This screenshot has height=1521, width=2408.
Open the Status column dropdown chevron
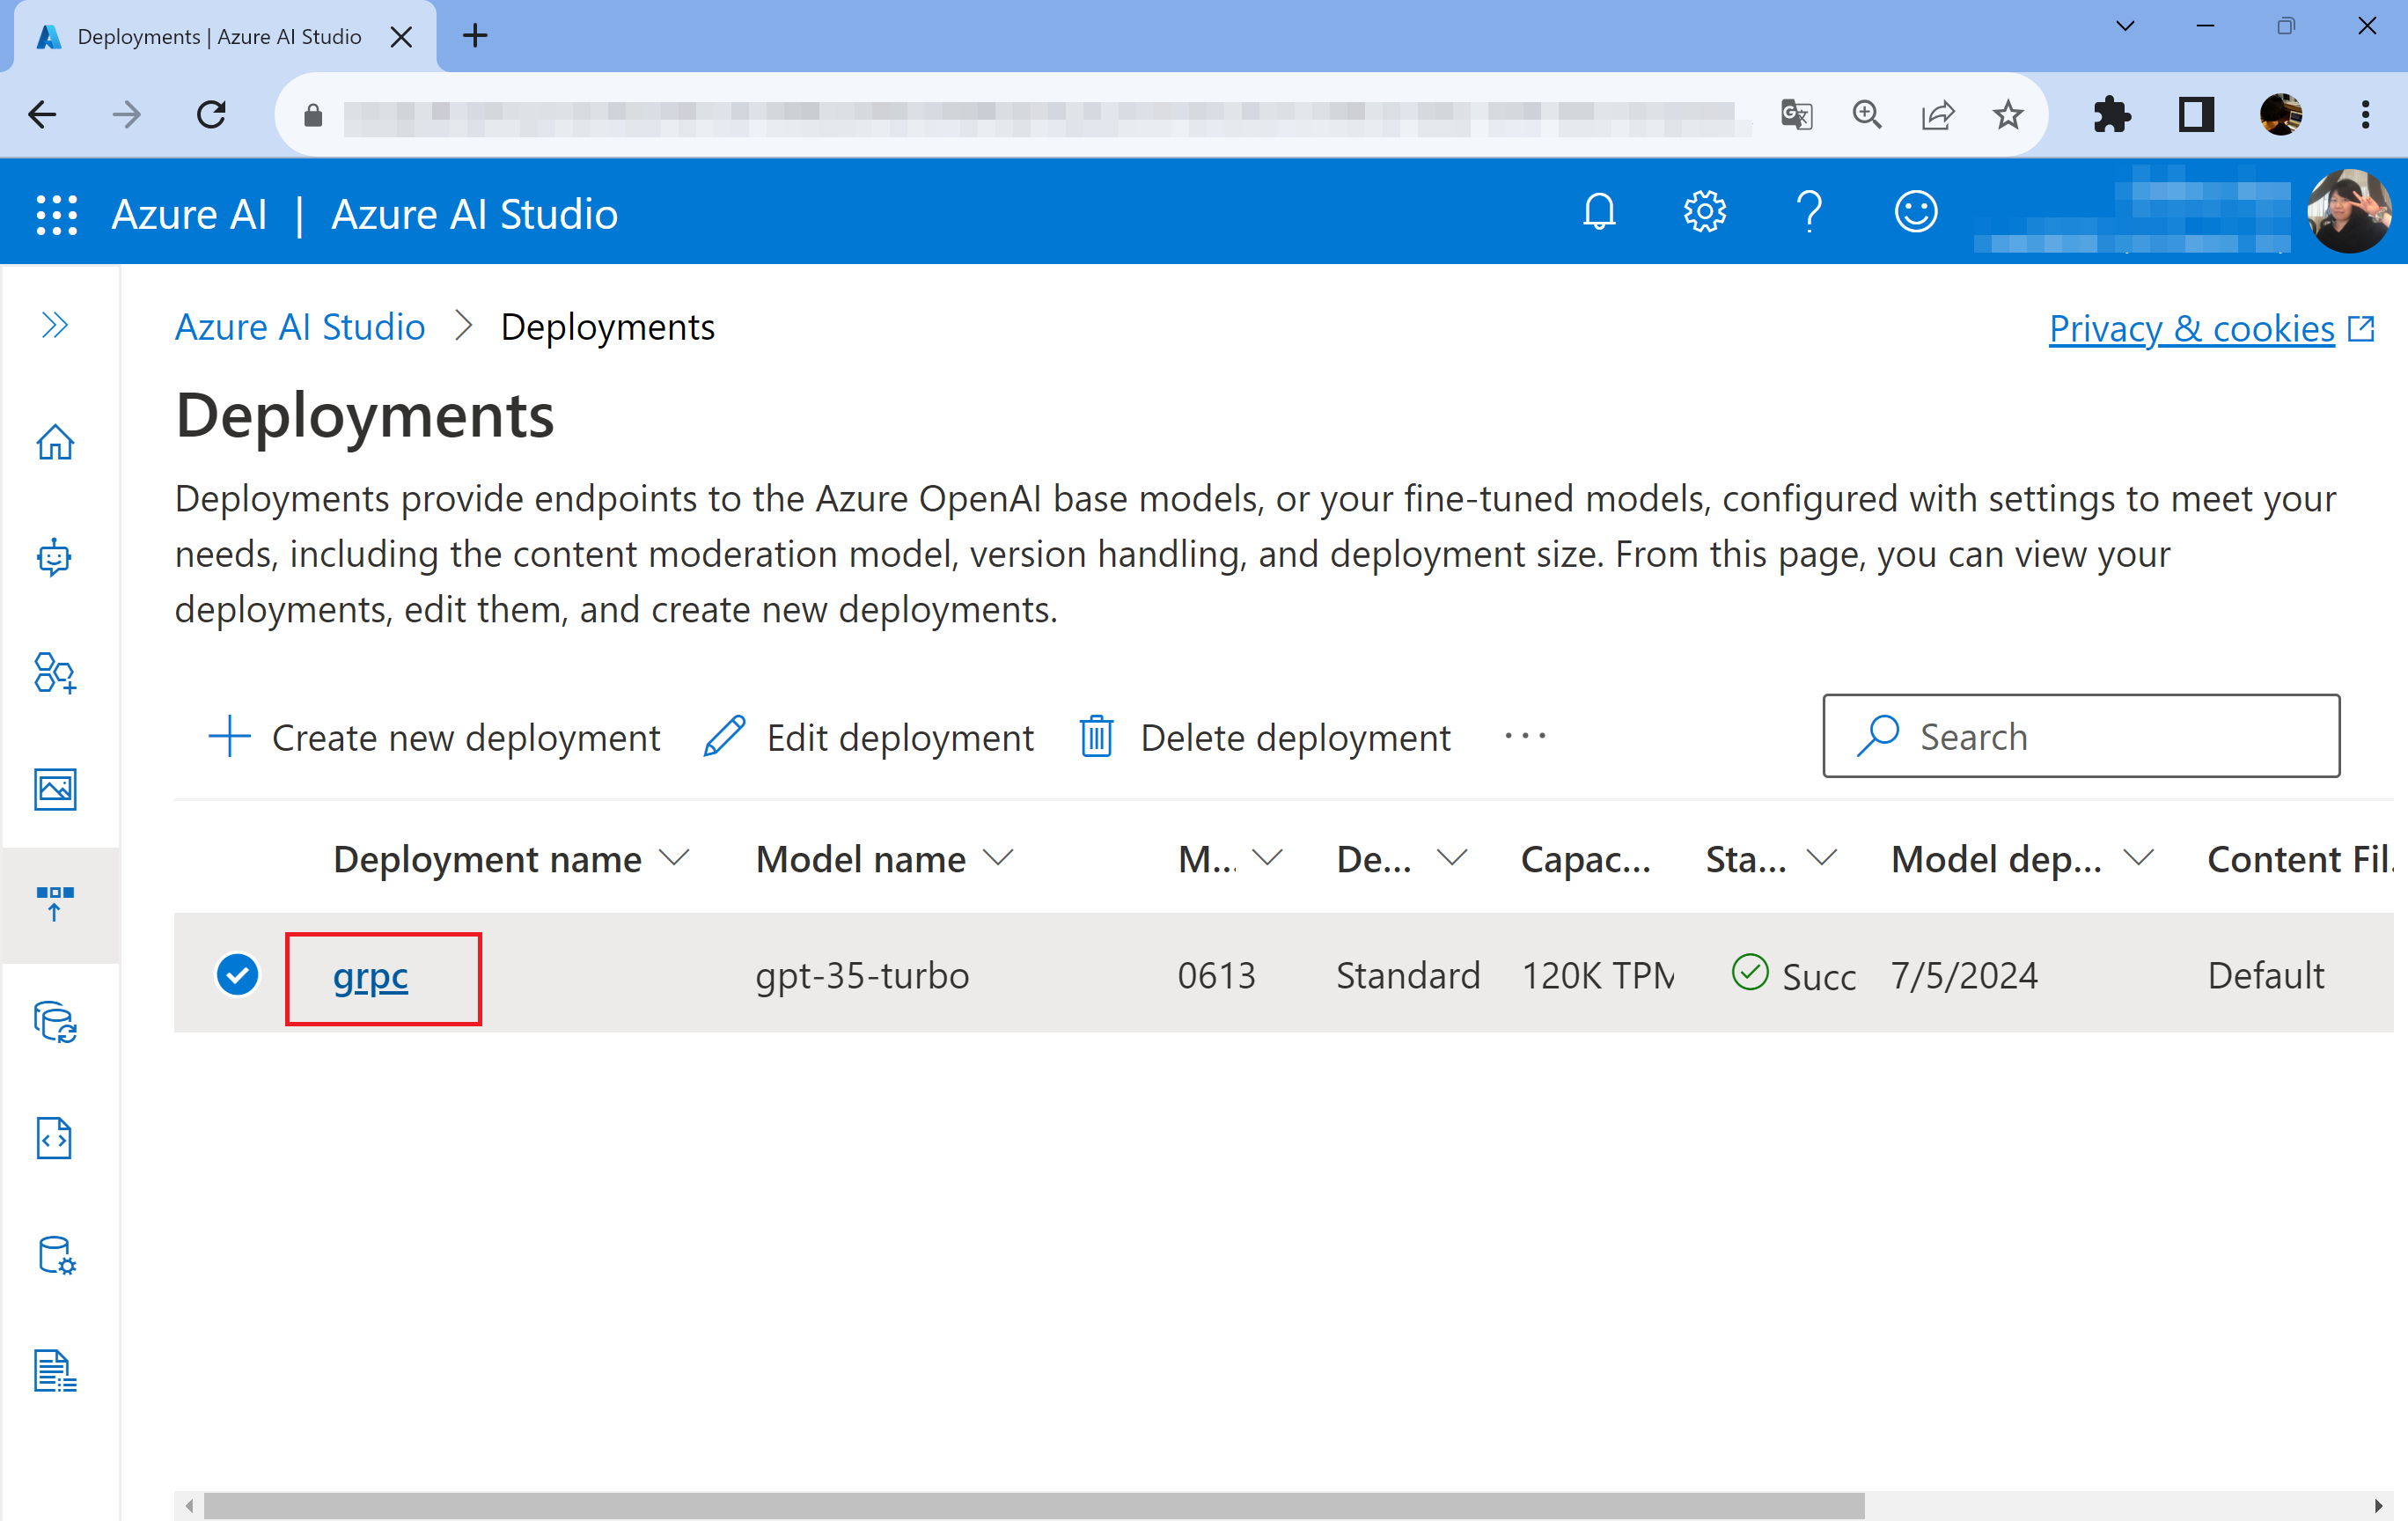click(1822, 858)
